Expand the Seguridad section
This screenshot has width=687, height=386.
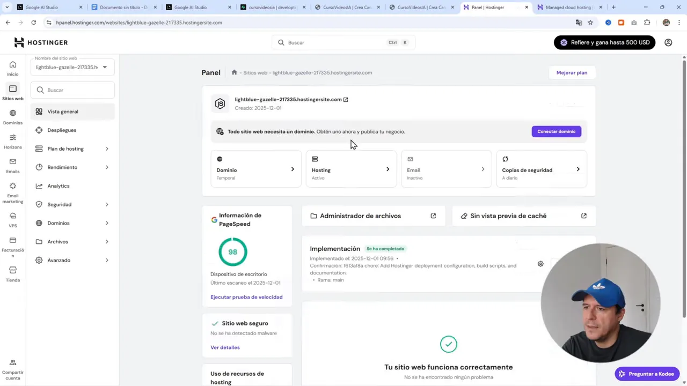coord(59,204)
